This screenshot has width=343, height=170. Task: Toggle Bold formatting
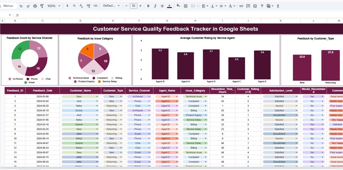pos(148,6)
